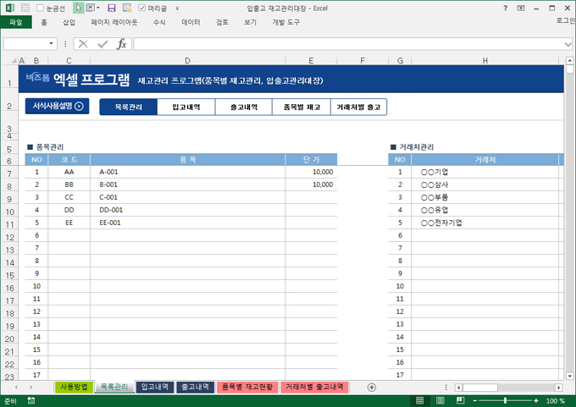Open the 삽입 ribbon tab
Viewport: 576px width, 407px height.
[x=69, y=23]
